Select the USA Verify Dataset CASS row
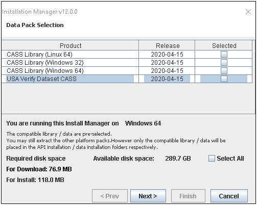The height and width of the screenshot is (205, 257). click(127, 79)
